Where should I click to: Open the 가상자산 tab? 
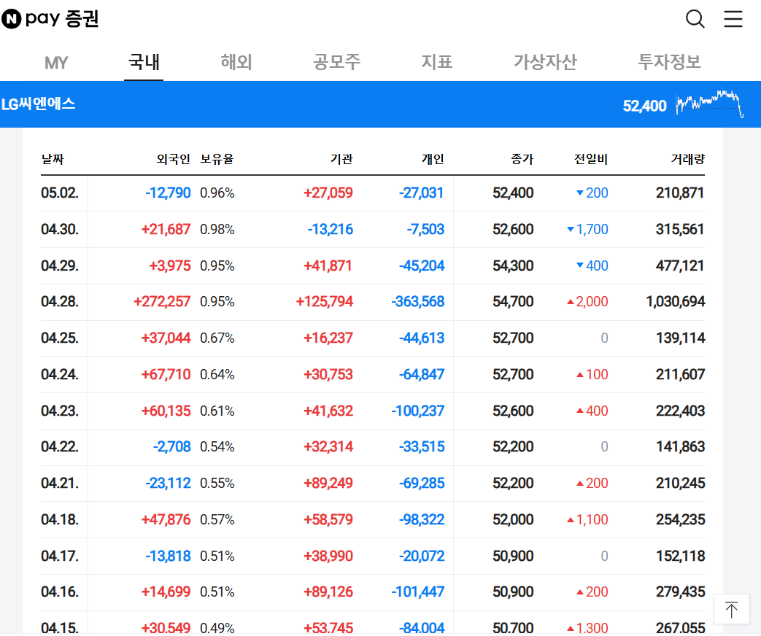tap(545, 62)
